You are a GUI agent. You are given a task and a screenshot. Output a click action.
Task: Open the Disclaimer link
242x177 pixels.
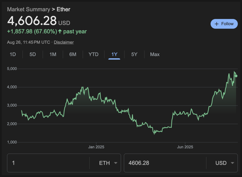pos(64,42)
